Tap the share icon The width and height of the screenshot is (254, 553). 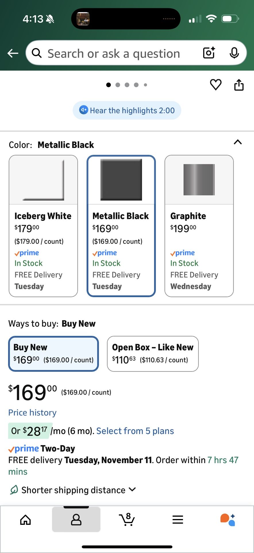click(x=239, y=85)
